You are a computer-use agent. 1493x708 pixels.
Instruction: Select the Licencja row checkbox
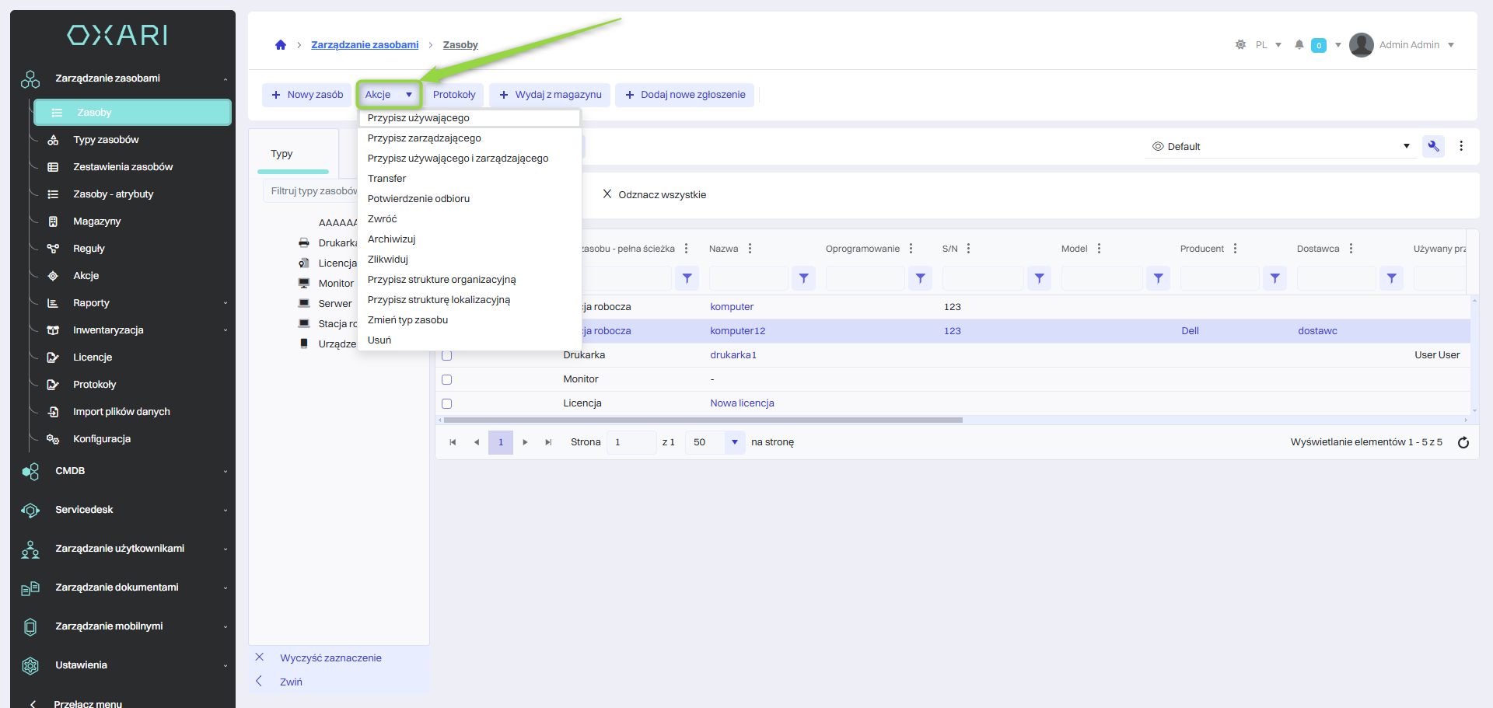coord(446,403)
